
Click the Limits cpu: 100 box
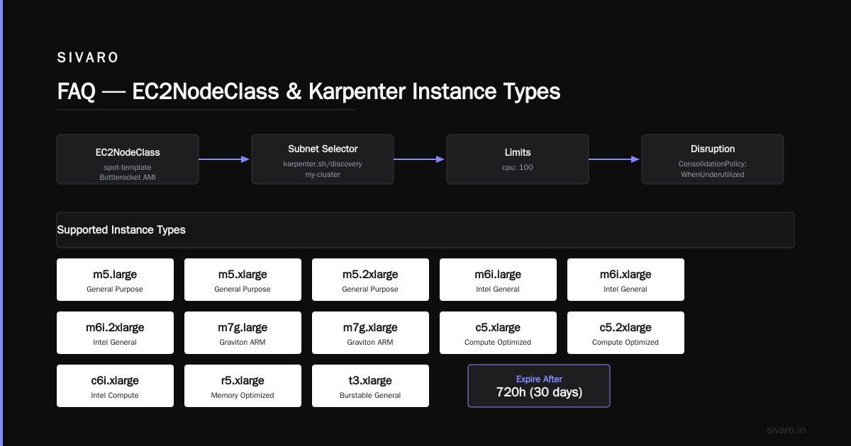[x=518, y=159]
